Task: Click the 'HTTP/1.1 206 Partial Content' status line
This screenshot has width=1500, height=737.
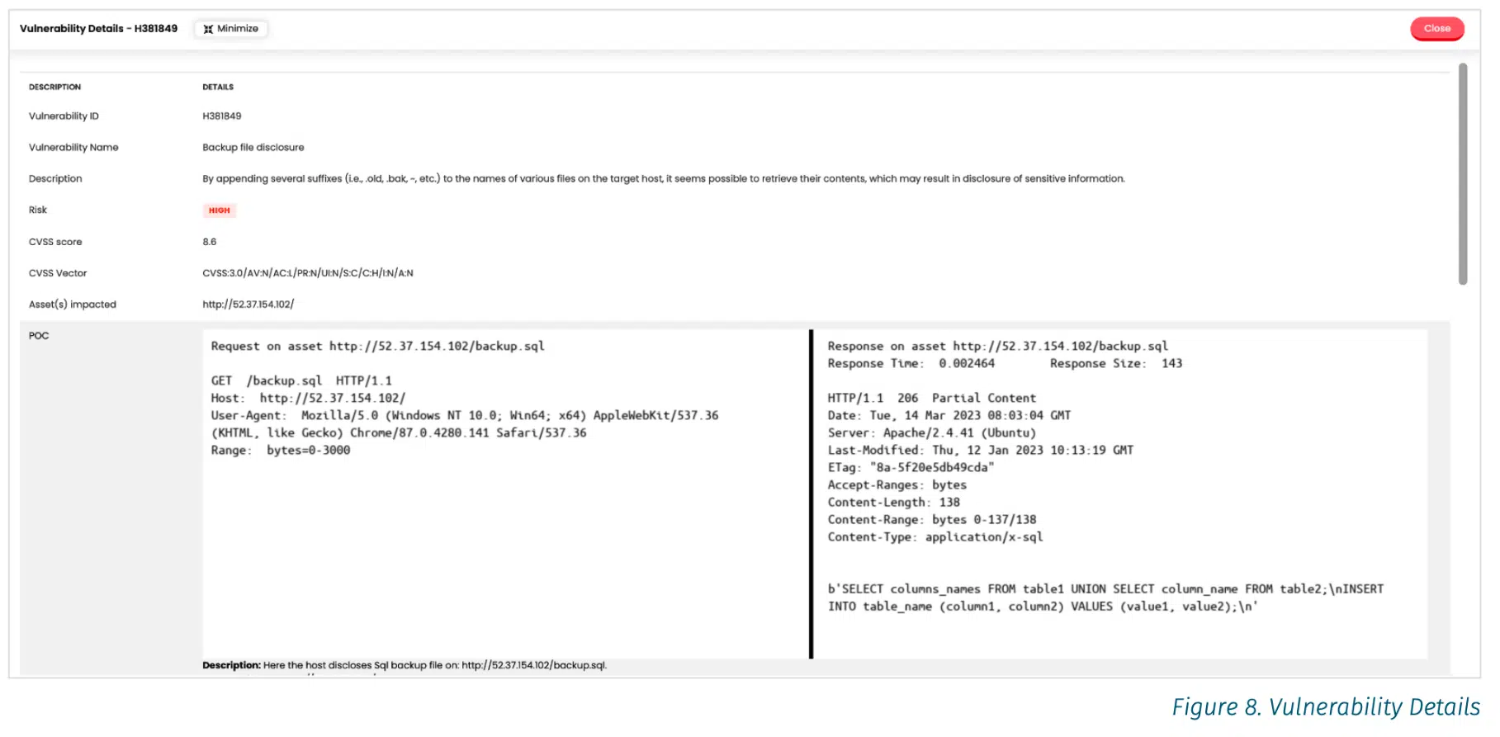Action: click(932, 399)
